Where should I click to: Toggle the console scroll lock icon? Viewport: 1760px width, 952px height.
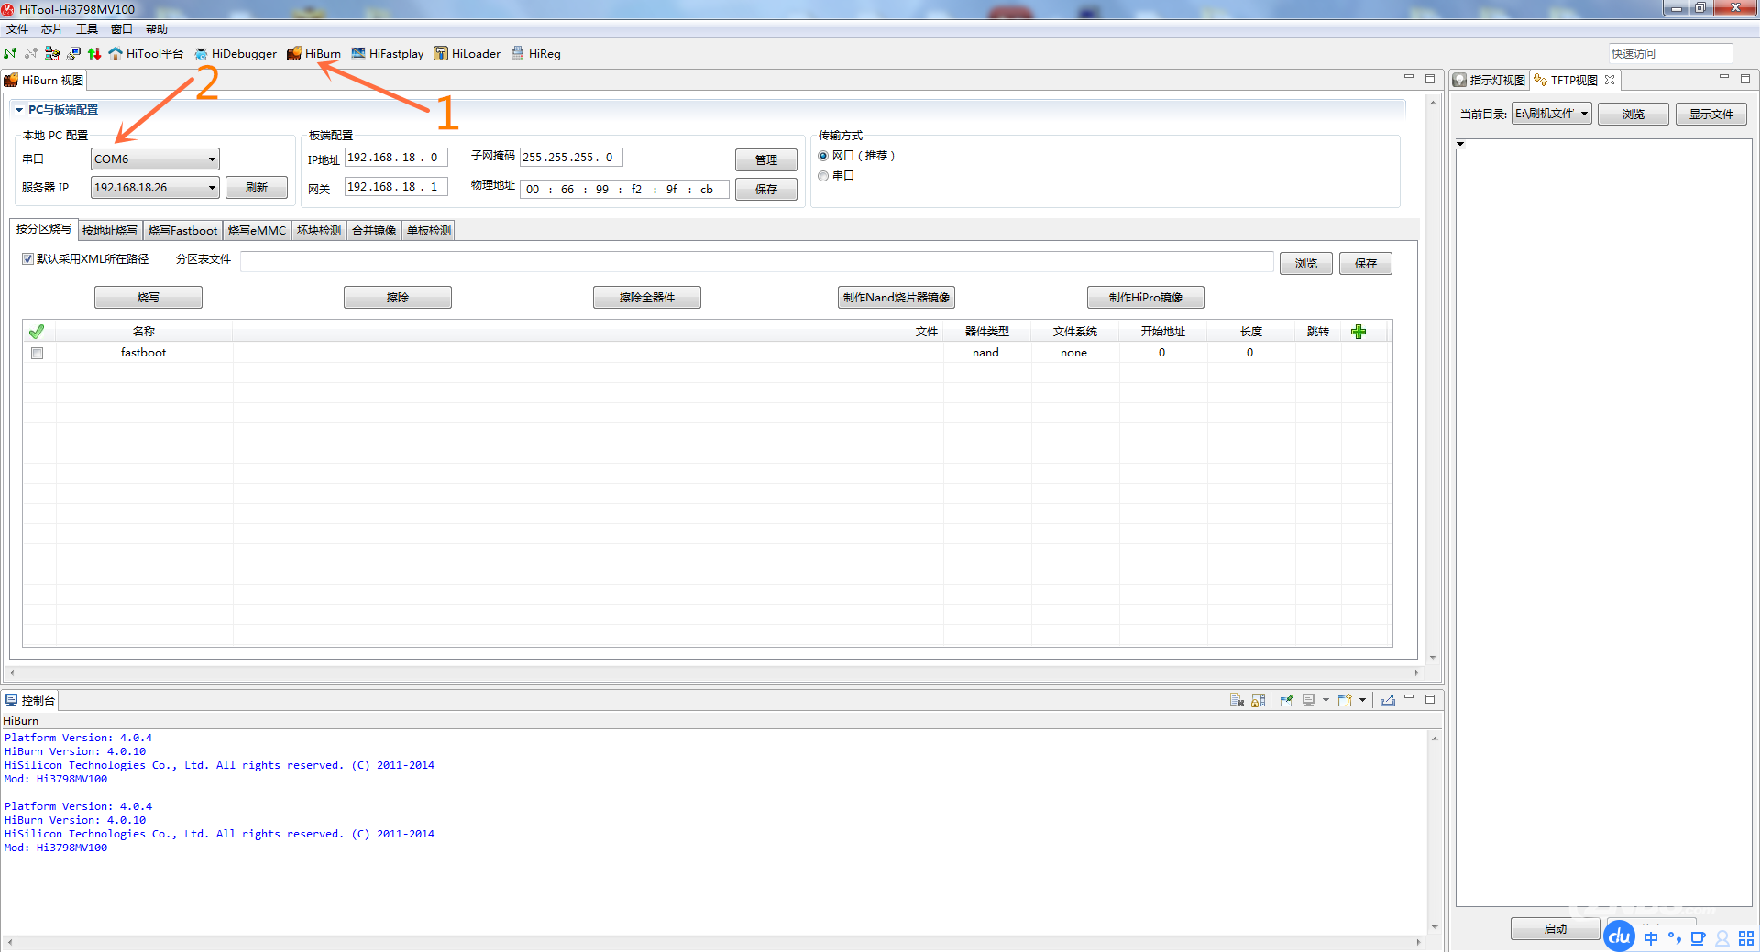click(1259, 700)
